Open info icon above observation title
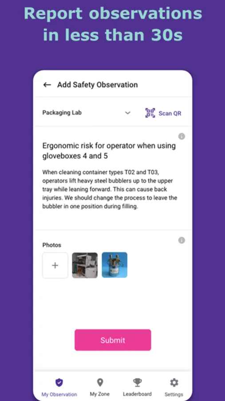 pyautogui.click(x=182, y=136)
